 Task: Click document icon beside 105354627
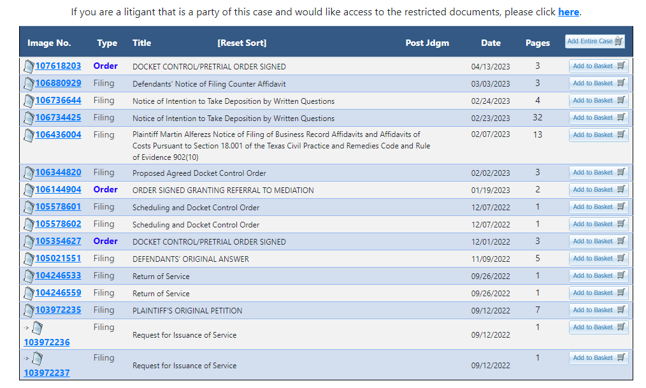[x=29, y=241]
